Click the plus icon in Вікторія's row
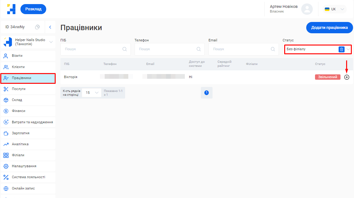 point(347,77)
